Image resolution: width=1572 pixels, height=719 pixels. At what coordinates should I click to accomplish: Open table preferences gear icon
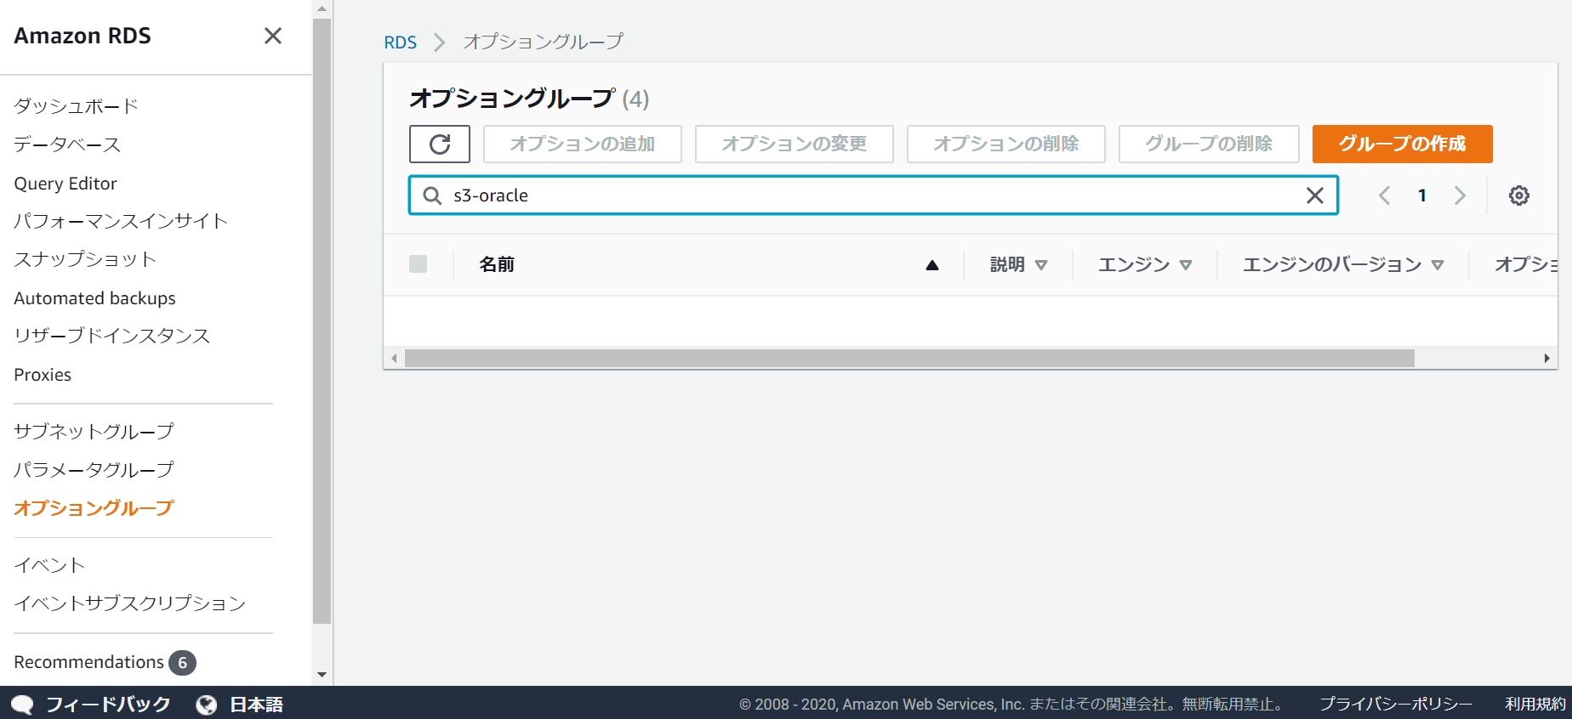point(1518,195)
